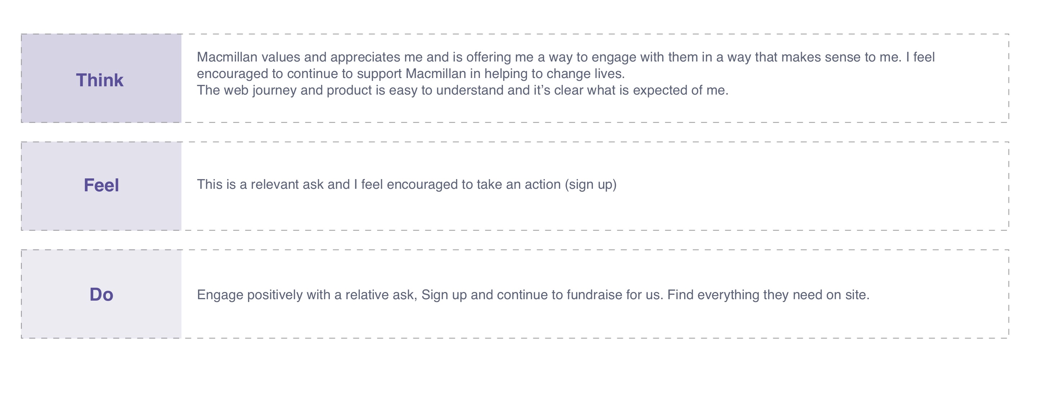Click the 'web journey and product' sentence
This screenshot has width=1048, height=397.
coord(462,90)
